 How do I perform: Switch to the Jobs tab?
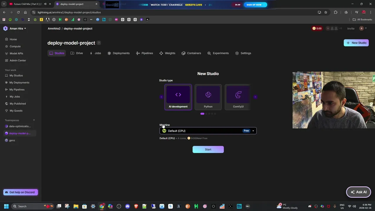click(96, 53)
